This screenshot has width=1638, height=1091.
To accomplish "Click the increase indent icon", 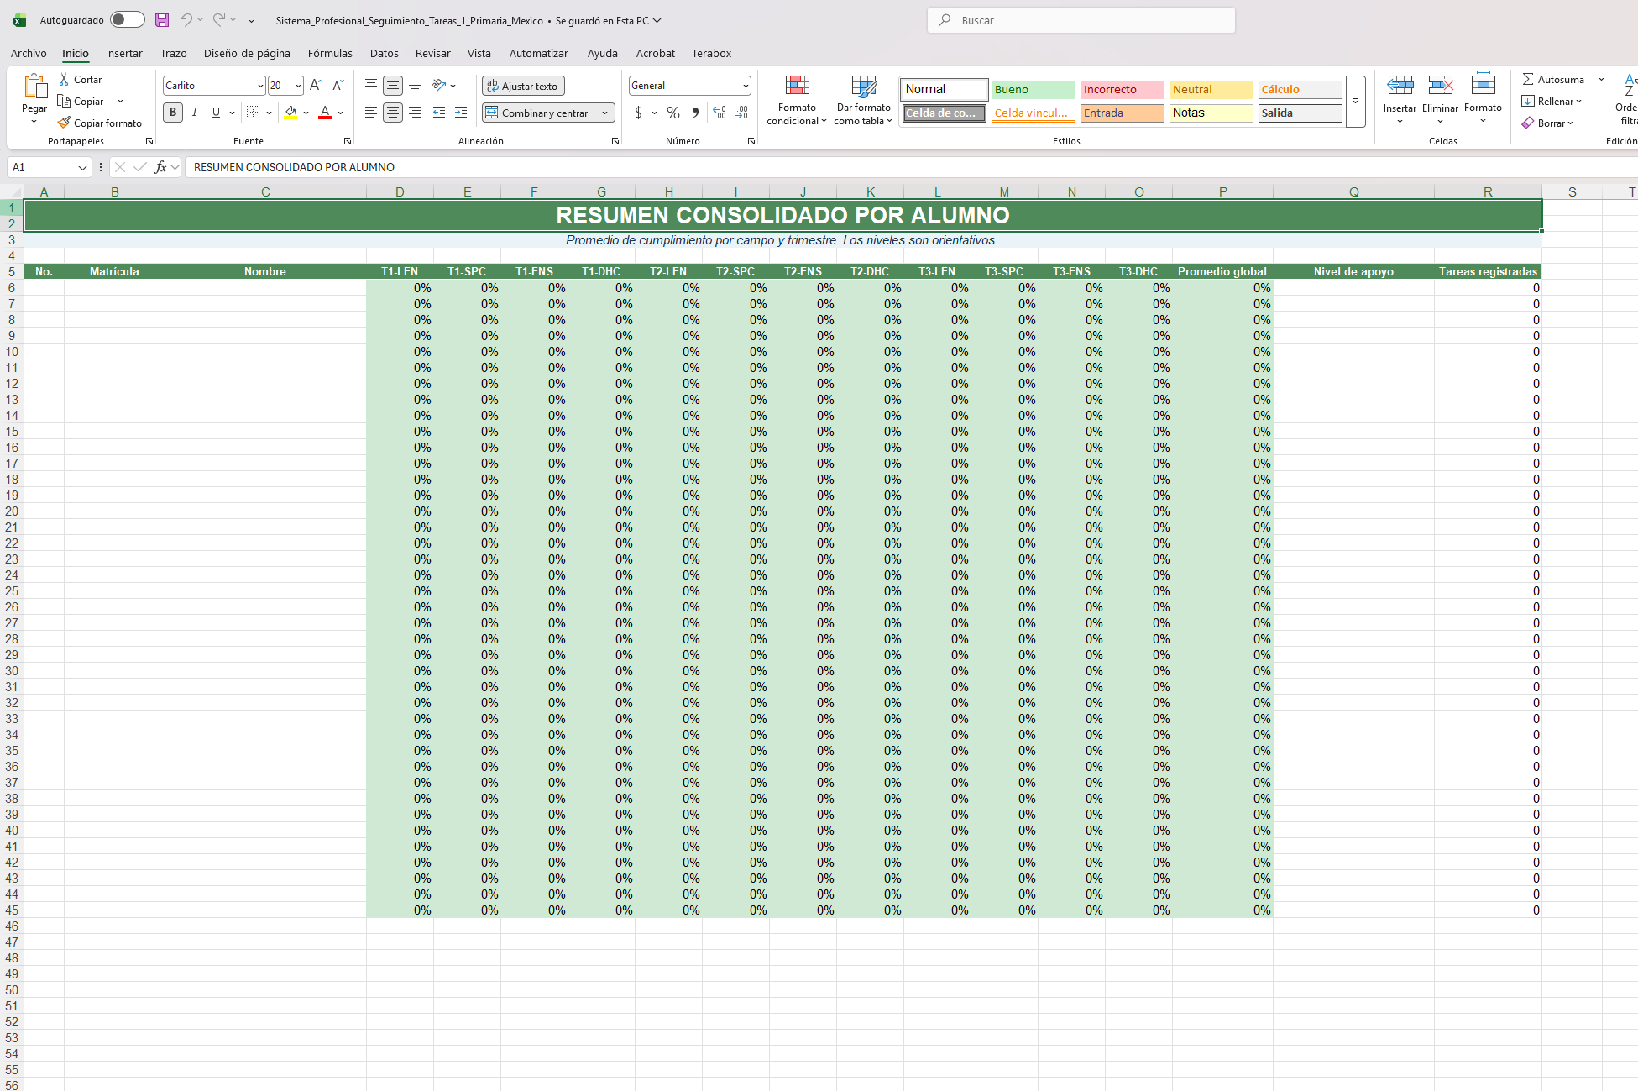I will pyautogui.click(x=461, y=112).
